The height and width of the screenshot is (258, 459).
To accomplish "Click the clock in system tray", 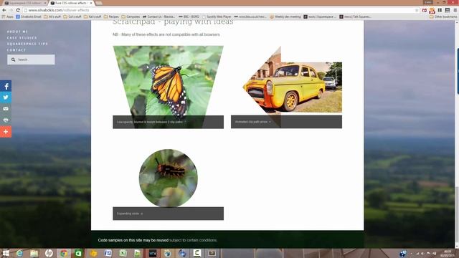I will click(448, 253).
